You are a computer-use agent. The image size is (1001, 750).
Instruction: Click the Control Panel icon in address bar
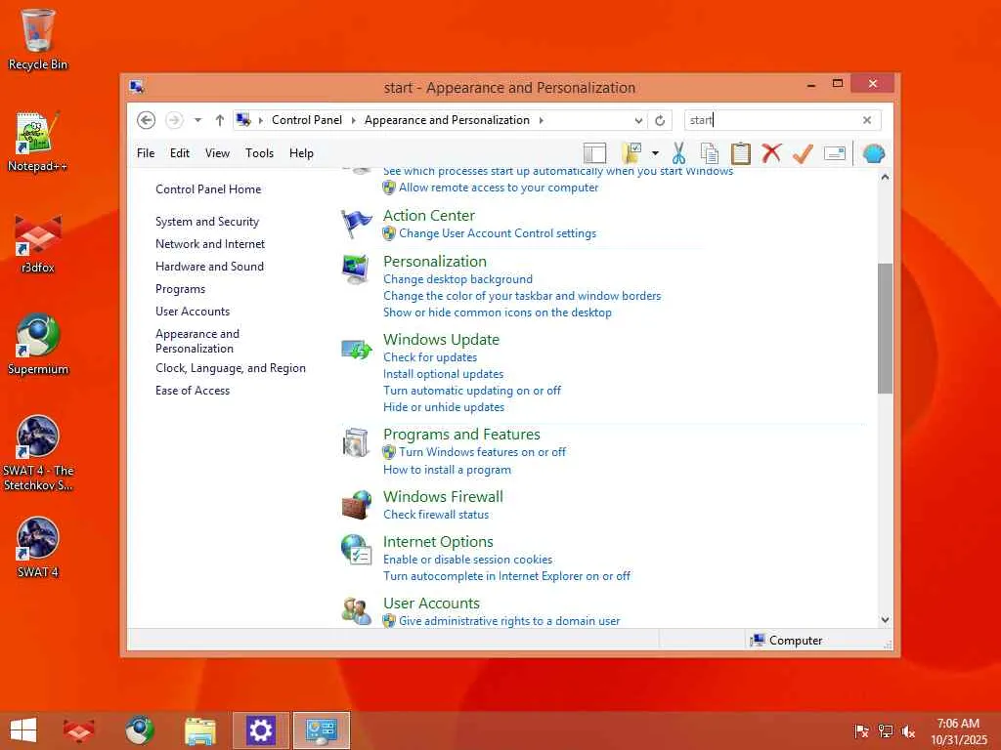click(x=243, y=120)
